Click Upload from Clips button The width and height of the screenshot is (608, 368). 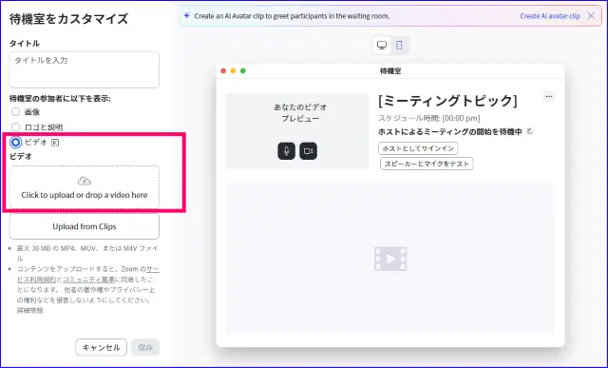pyautogui.click(x=85, y=226)
